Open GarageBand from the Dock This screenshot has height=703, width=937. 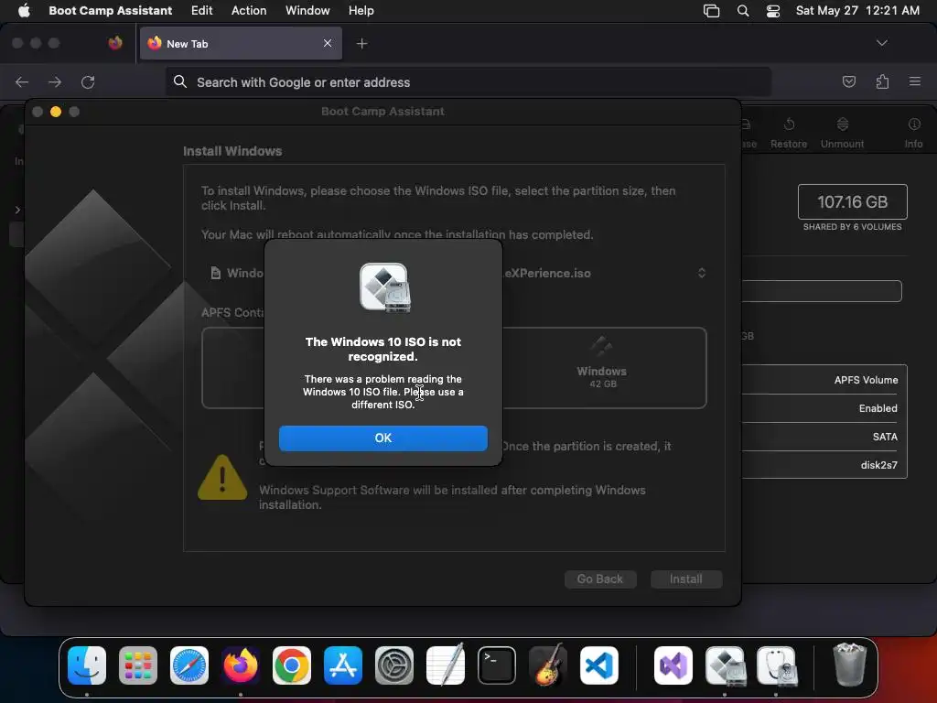click(x=548, y=665)
